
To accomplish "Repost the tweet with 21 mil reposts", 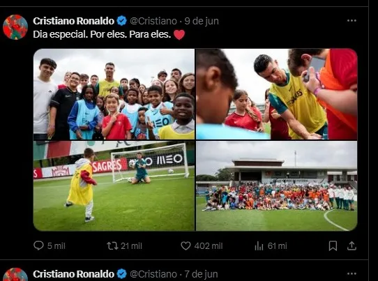I will (112, 246).
